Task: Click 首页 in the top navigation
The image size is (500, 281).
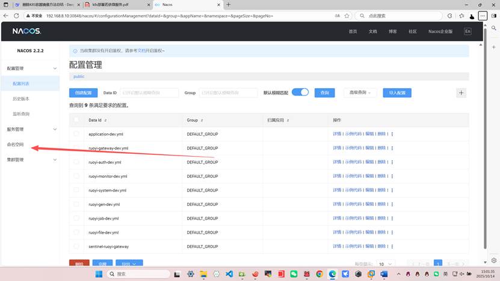Action: coord(353,31)
